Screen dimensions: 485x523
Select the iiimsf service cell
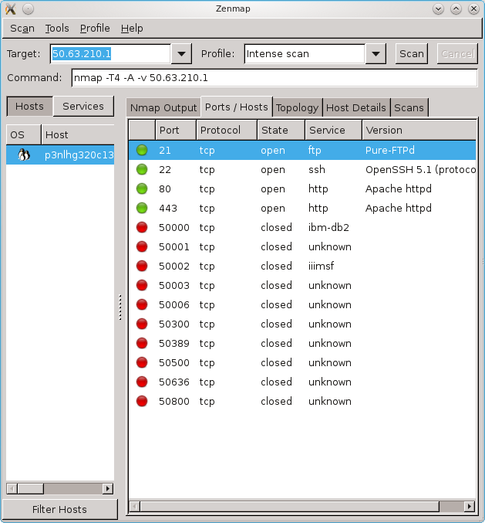(321, 267)
